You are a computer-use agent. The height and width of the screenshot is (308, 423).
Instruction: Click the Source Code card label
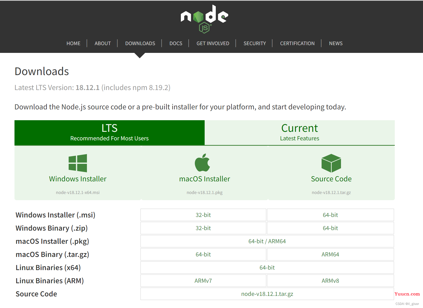pyautogui.click(x=331, y=179)
